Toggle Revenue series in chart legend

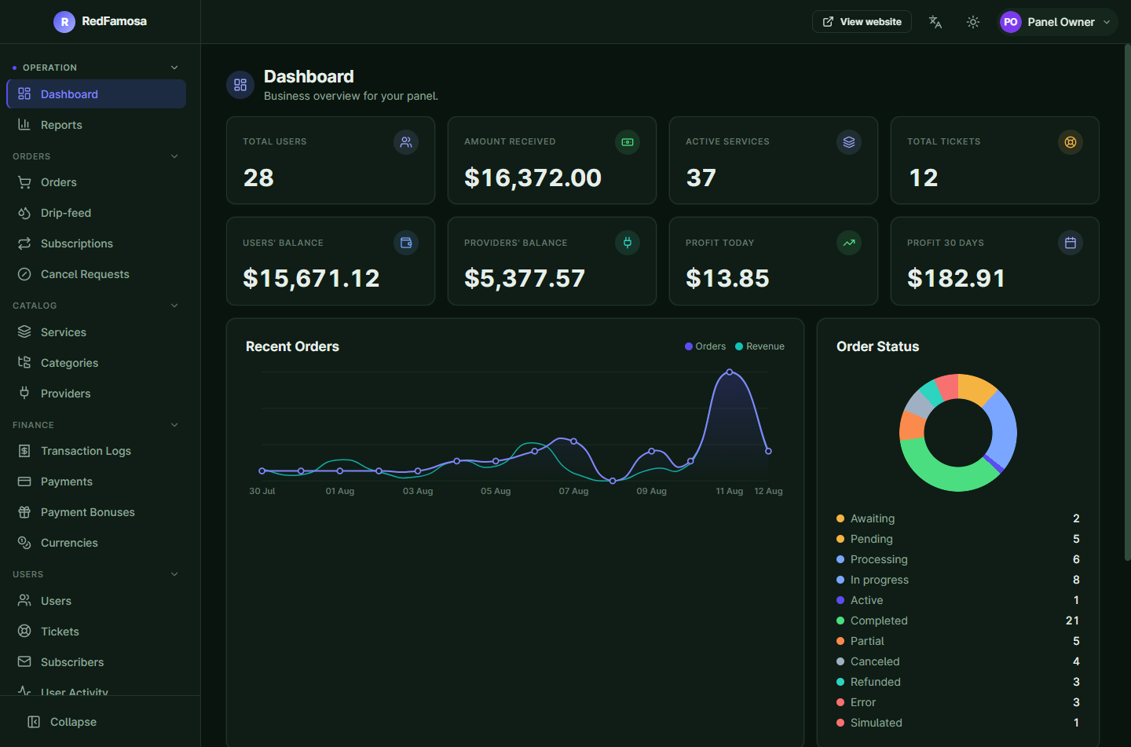[x=759, y=346]
